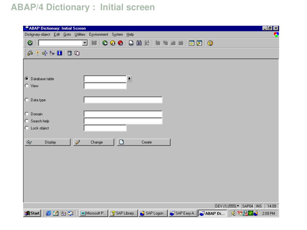Open the Dictionary object menu
The image size is (307, 230).
tap(37, 34)
